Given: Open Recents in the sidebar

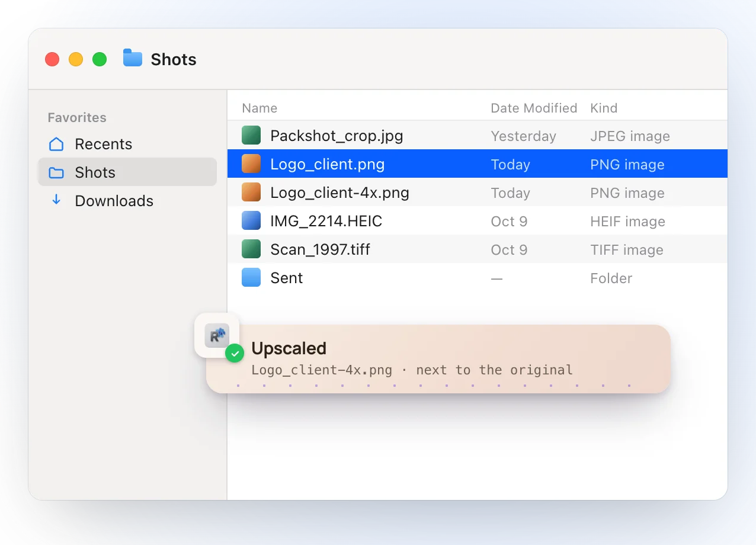Looking at the screenshot, I should [127, 144].
